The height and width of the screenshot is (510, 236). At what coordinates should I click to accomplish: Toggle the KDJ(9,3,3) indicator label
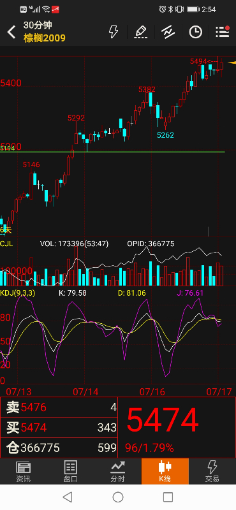18,293
